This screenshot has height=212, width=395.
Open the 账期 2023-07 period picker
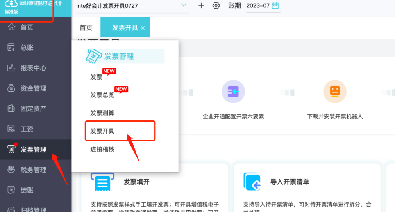point(263,6)
